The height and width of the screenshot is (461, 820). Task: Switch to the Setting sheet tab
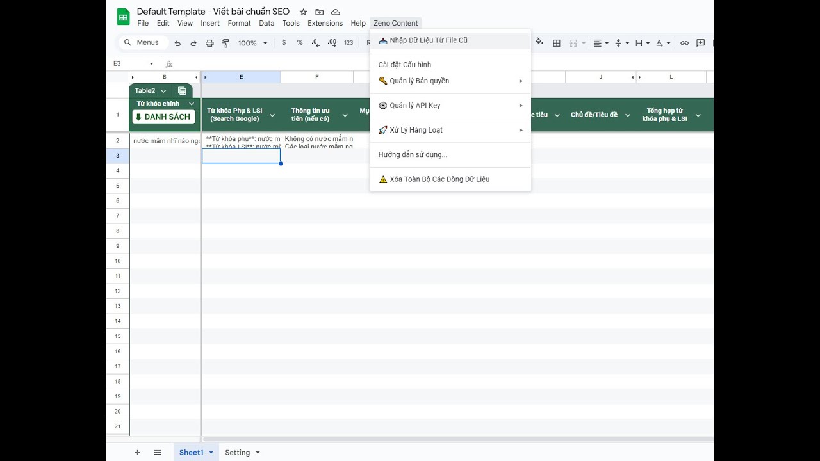[x=237, y=453]
